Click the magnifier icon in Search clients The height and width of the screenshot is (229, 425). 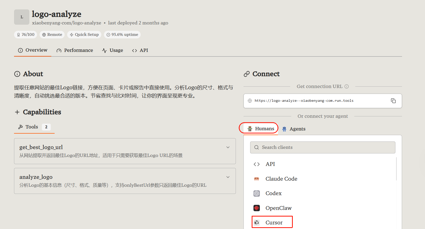click(x=257, y=148)
